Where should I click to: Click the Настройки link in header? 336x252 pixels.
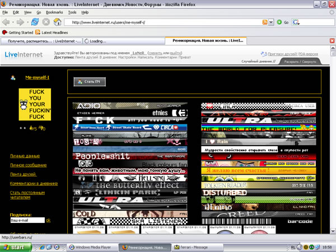[x=127, y=58]
